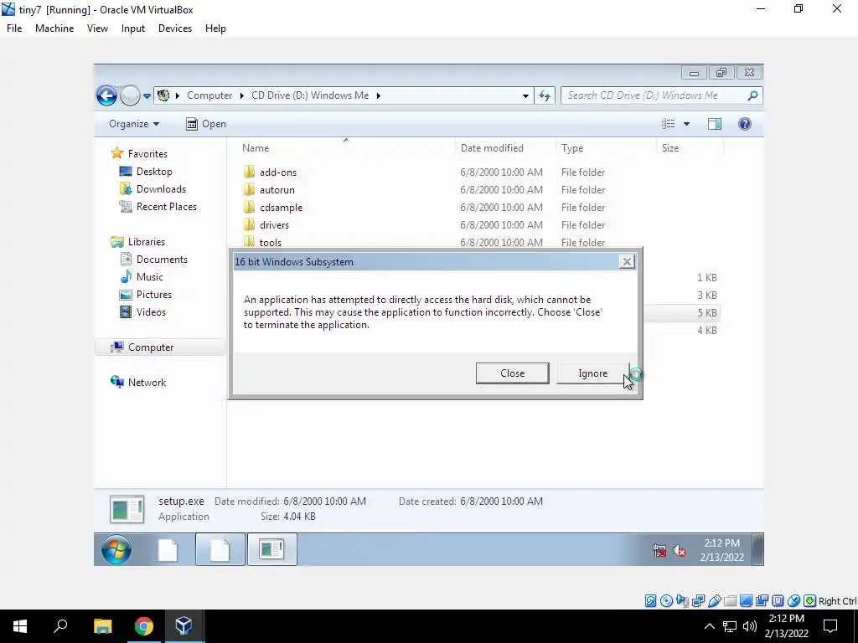Select Libraries in the navigation pane
The image size is (858, 643).
[146, 242]
